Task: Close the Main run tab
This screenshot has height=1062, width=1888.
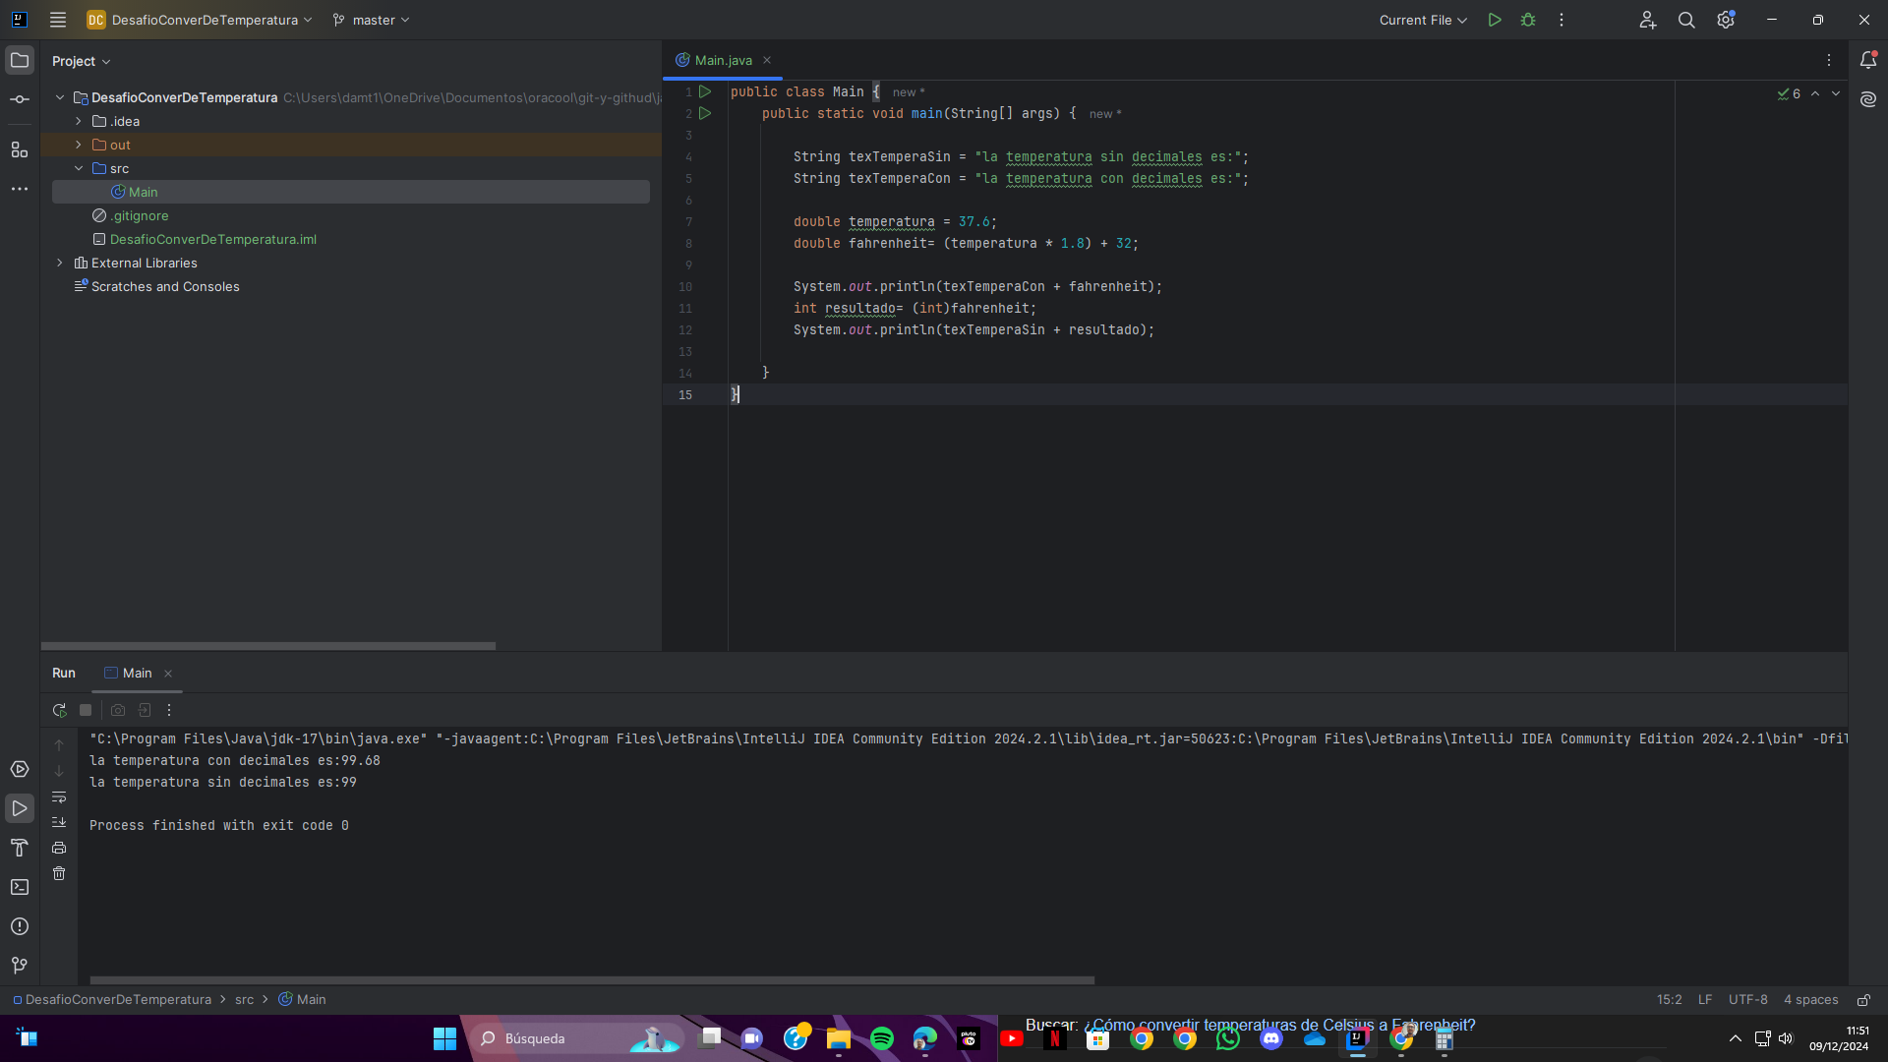Action: coord(168,674)
